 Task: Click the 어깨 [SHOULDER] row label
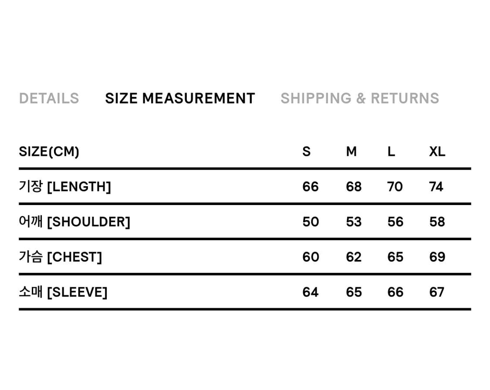click(x=74, y=222)
